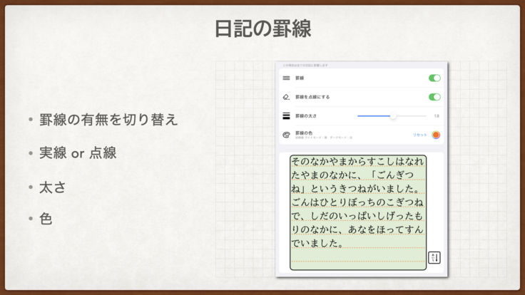Screen dimensions: 525x295
Task: Click the 罫線を点線にする label
Action: (312, 97)
